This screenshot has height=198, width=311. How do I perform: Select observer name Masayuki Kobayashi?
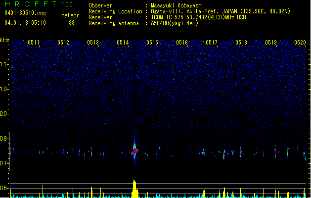[178, 5]
